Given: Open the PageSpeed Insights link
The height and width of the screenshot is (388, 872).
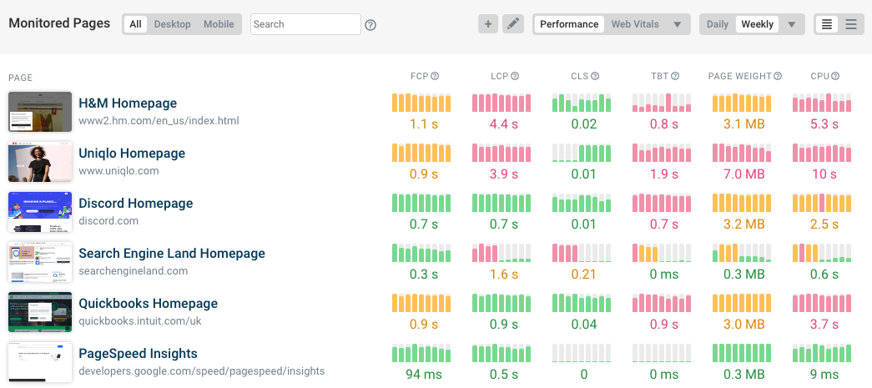Looking at the screenshot, I should [138, 354].
